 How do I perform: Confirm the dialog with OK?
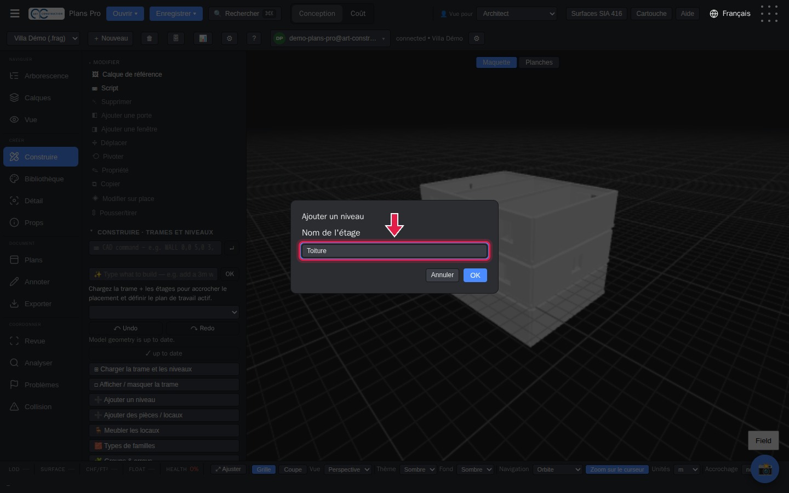tap(475, 275)
